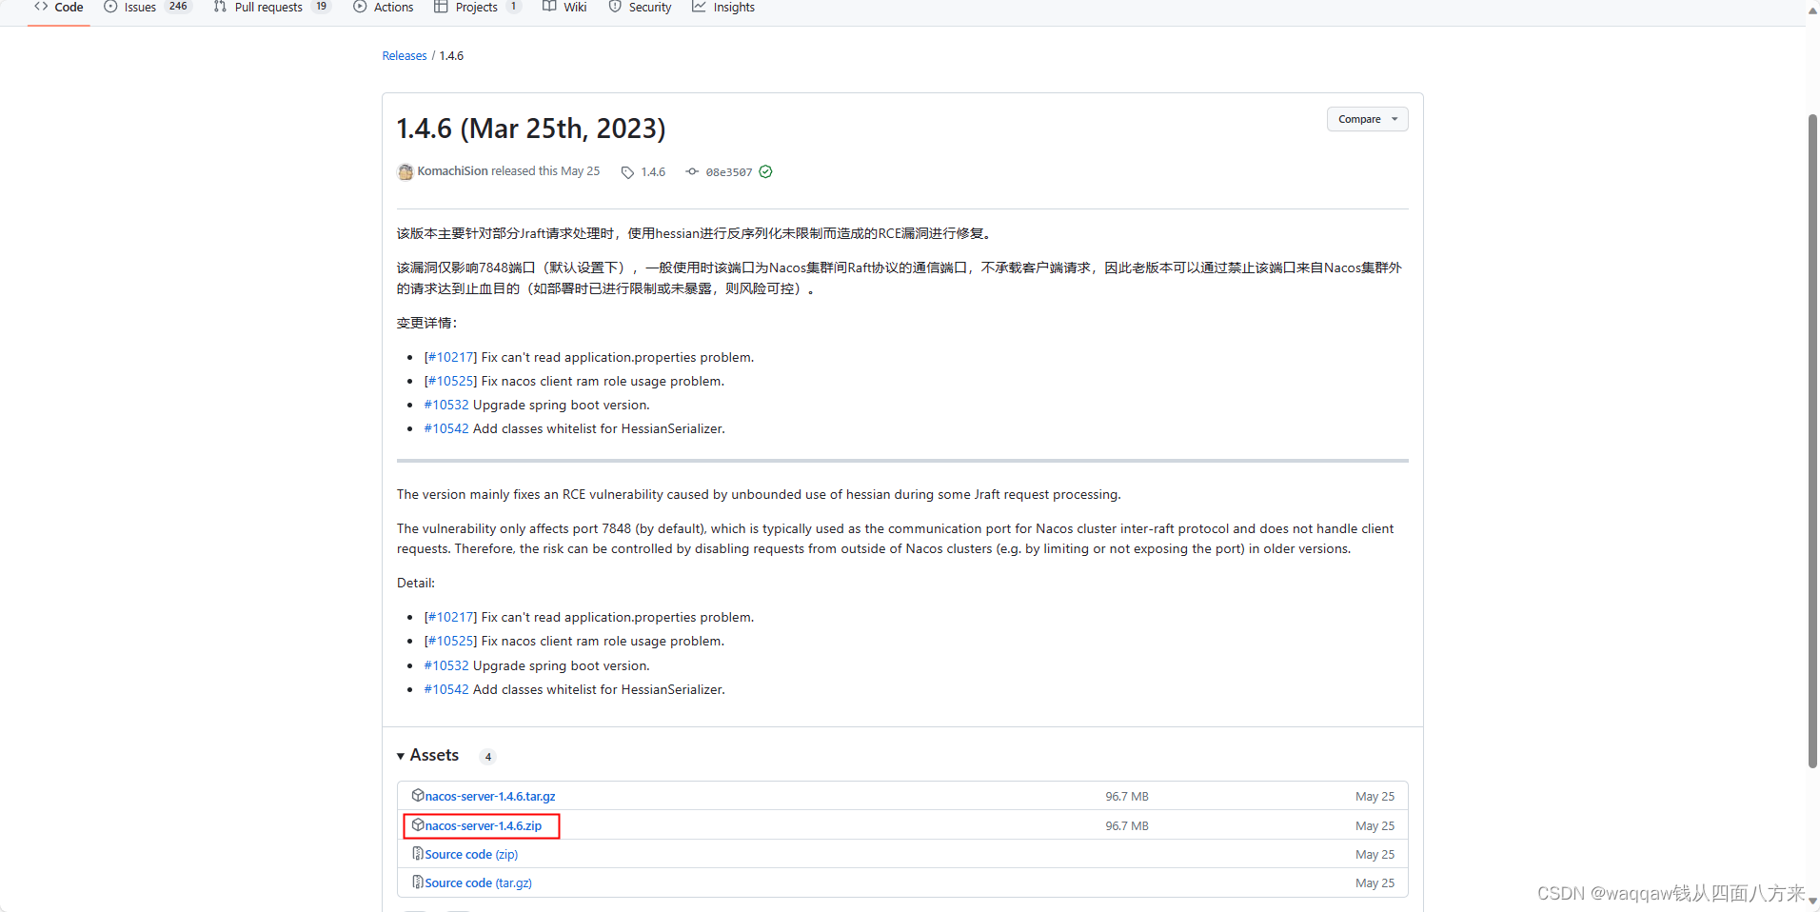Viewport: 1820px width, 912px height.
Task: Click the tag icon next to 1.4.6
Action: tap(627, 172)
